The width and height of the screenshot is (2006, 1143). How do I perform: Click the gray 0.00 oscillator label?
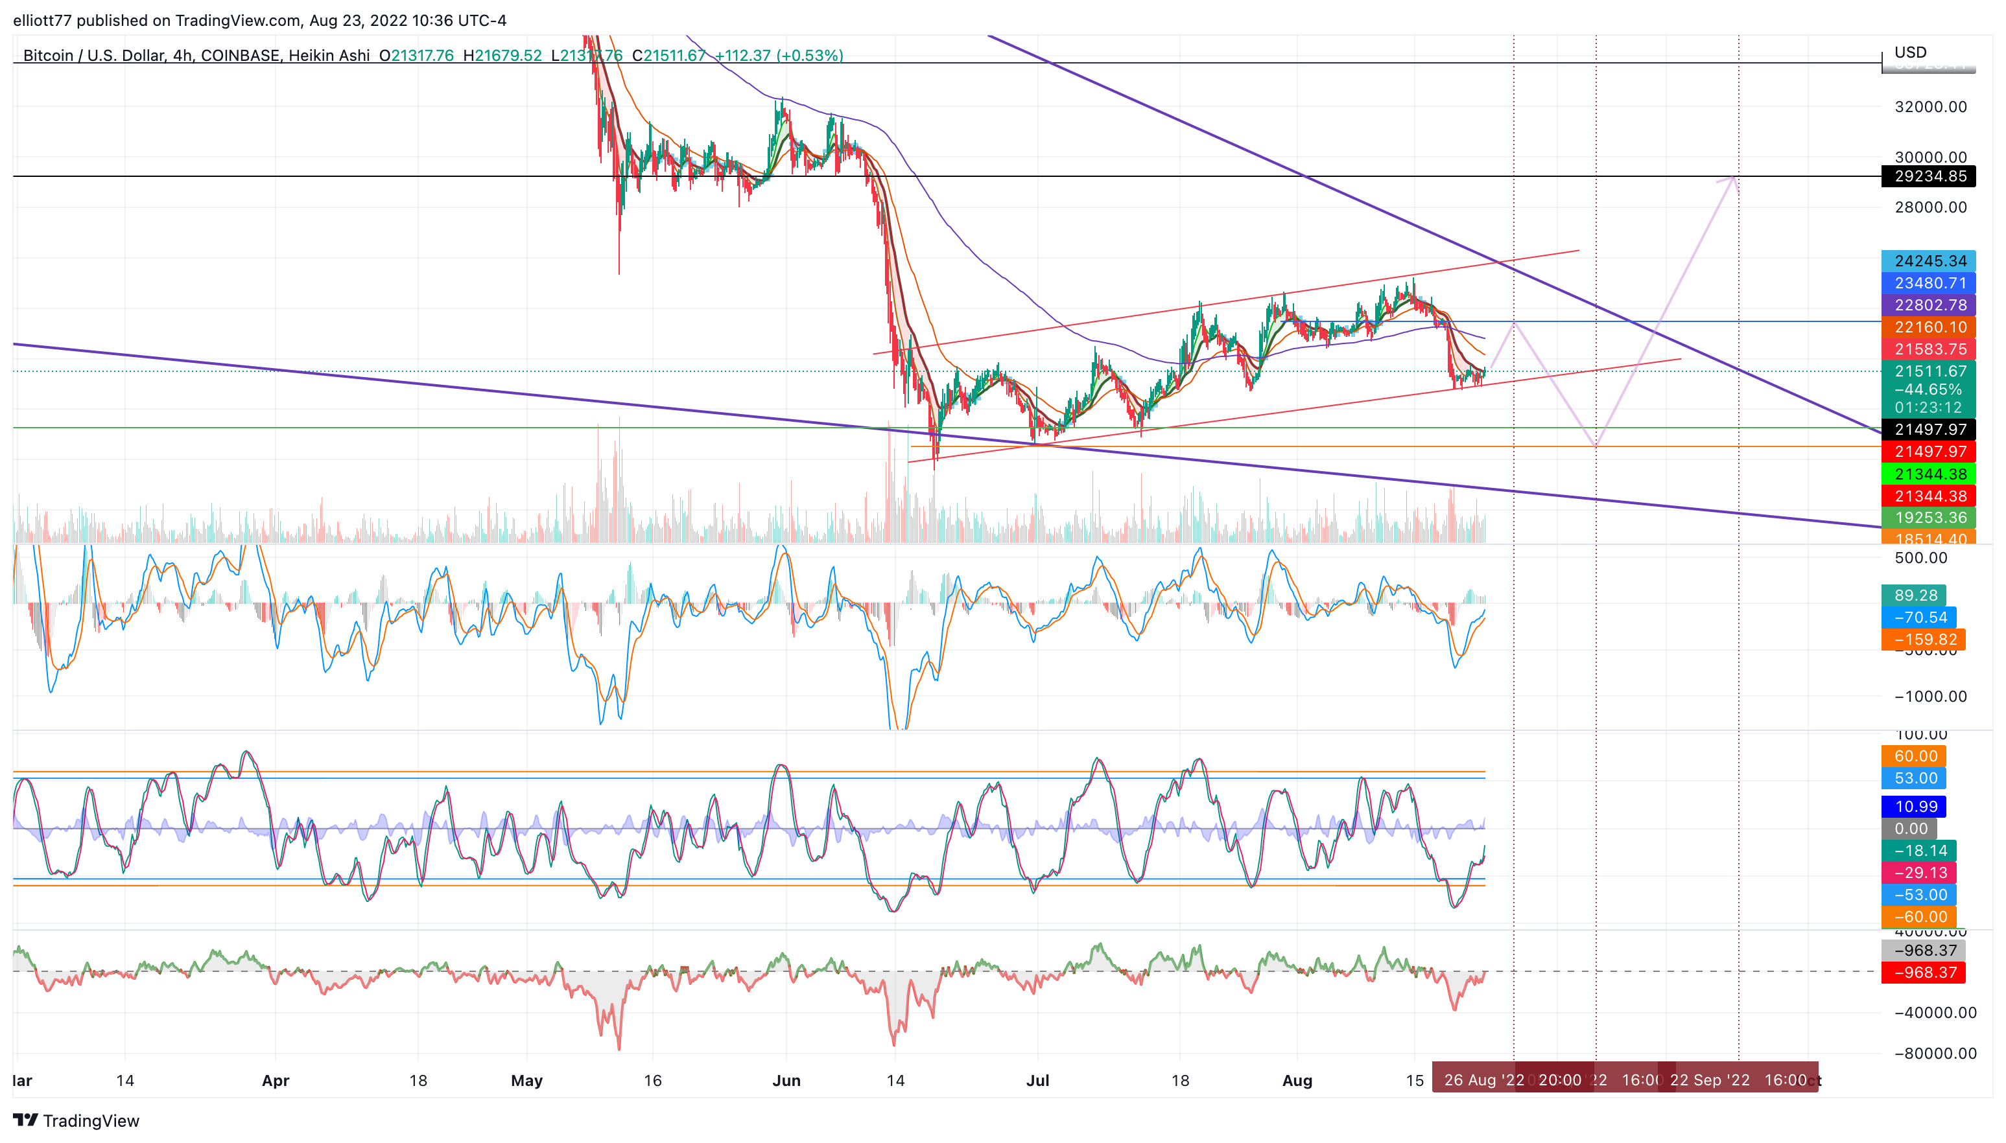coord(1909,828)
